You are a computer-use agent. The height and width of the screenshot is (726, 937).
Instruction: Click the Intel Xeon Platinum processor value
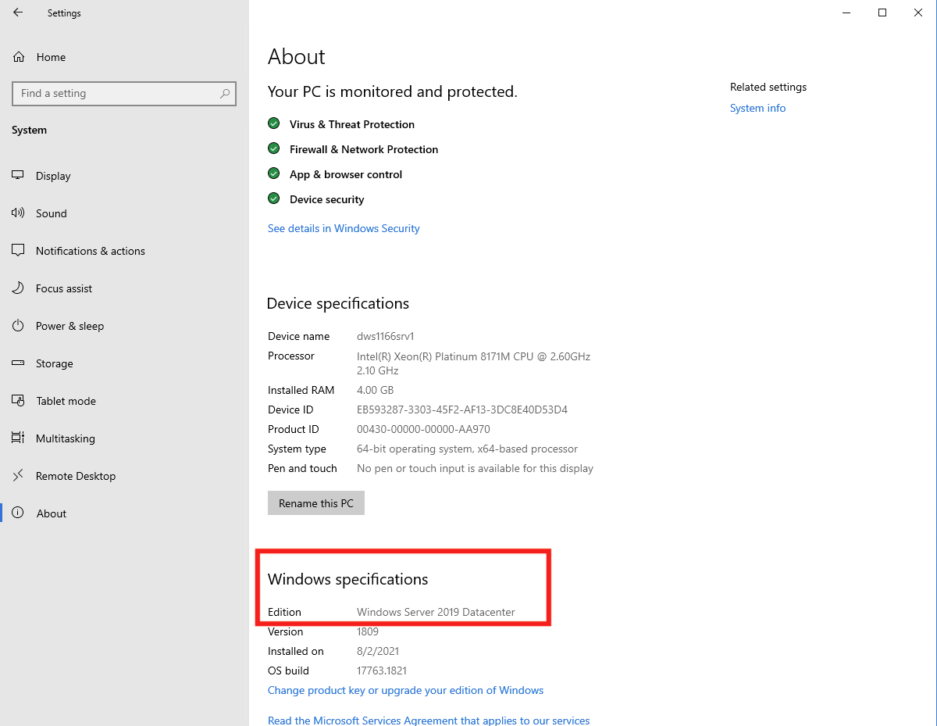pos(473,363)
